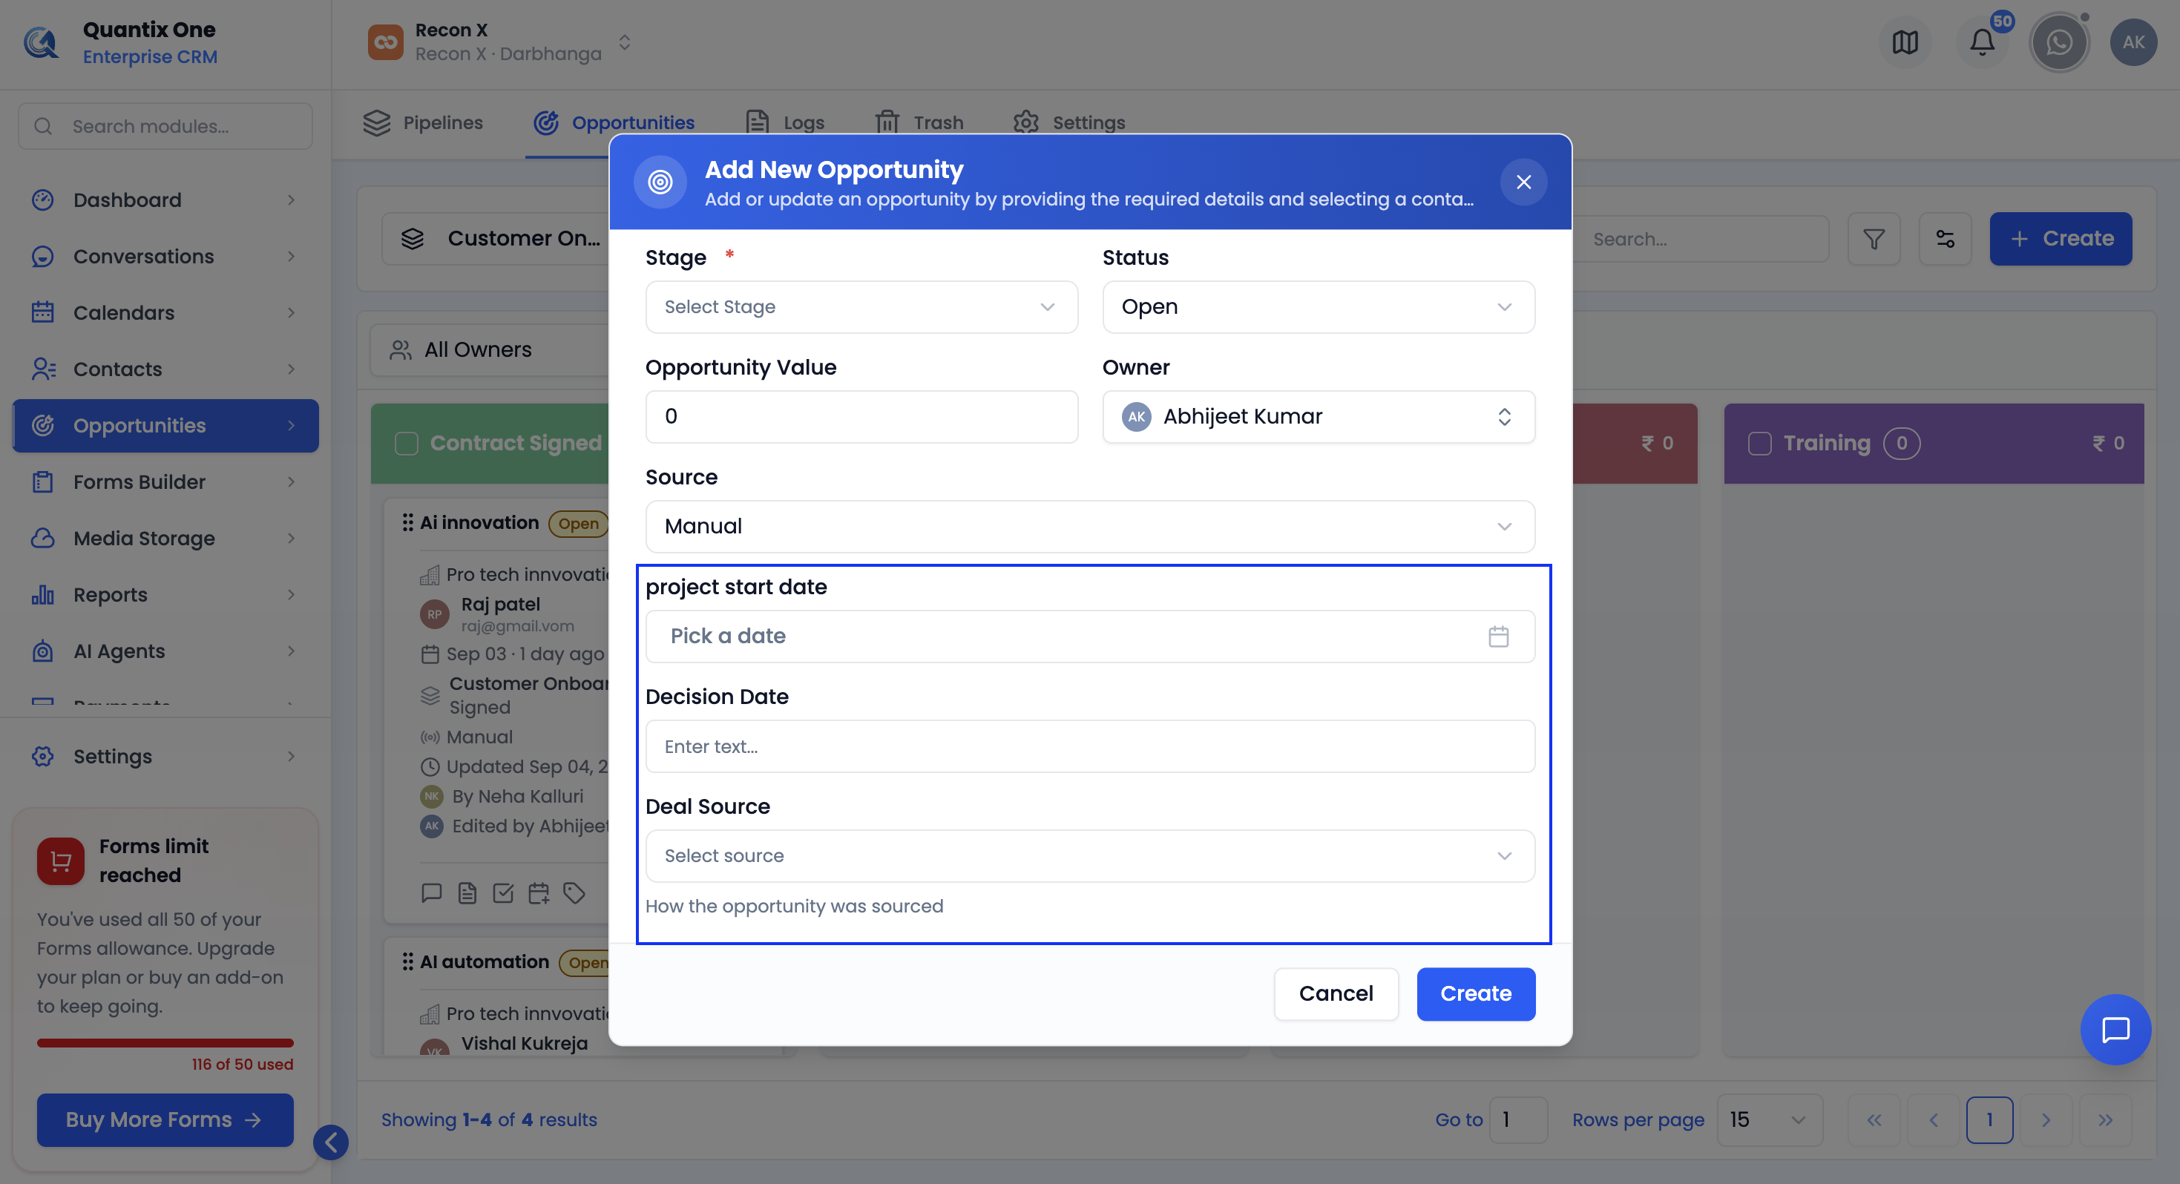The width and height of the screenshot is (2180, 1184).
Task: Switch to Pipelines tab
Action: pos(423,122)
